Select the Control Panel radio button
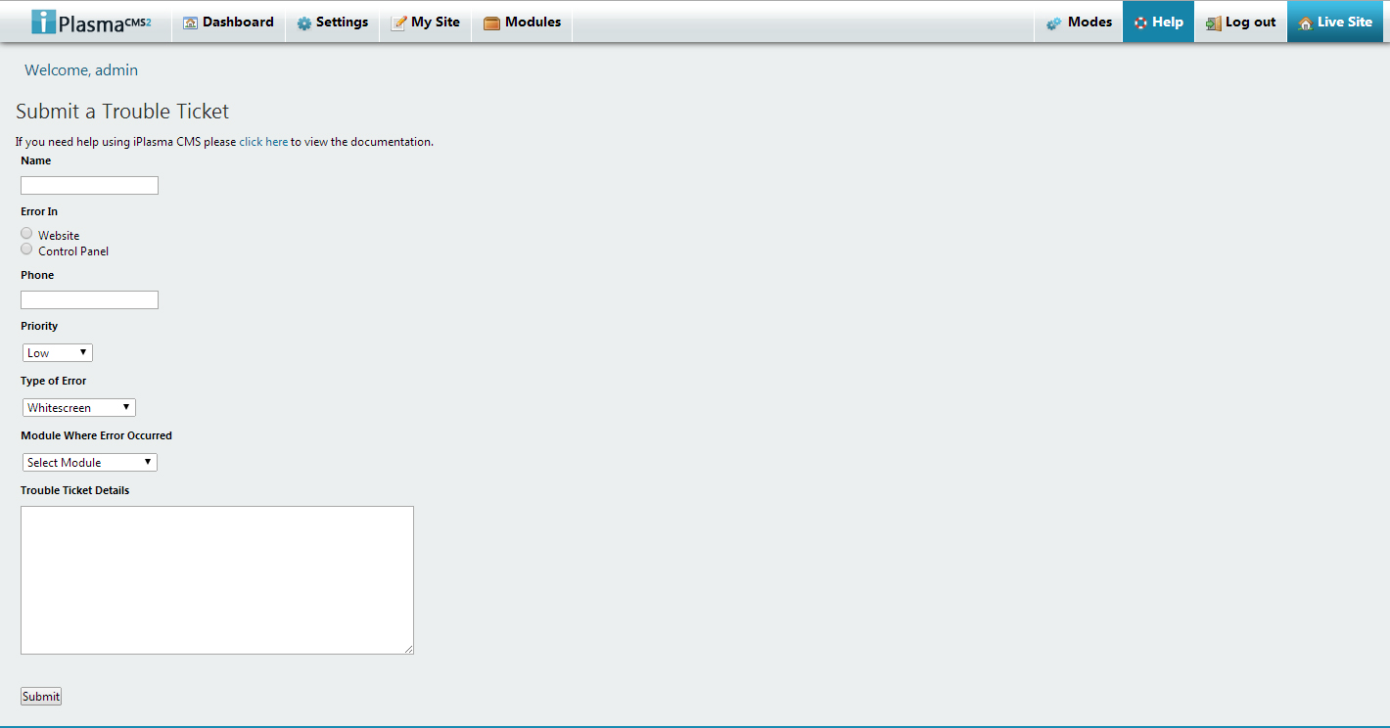Screen dimensions: 1390x728 tap(26, 249)
